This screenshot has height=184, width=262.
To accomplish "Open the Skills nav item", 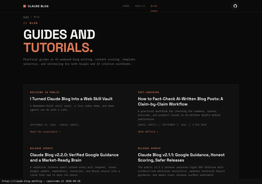I will tap(140, 6).
